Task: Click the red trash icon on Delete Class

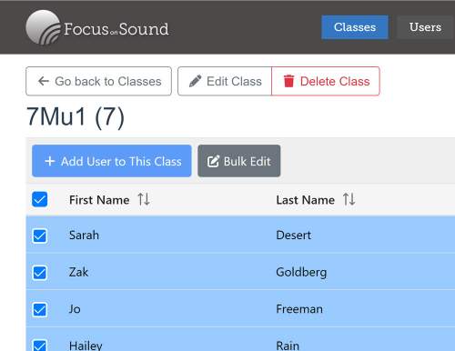Action: [x=288, y=81]
